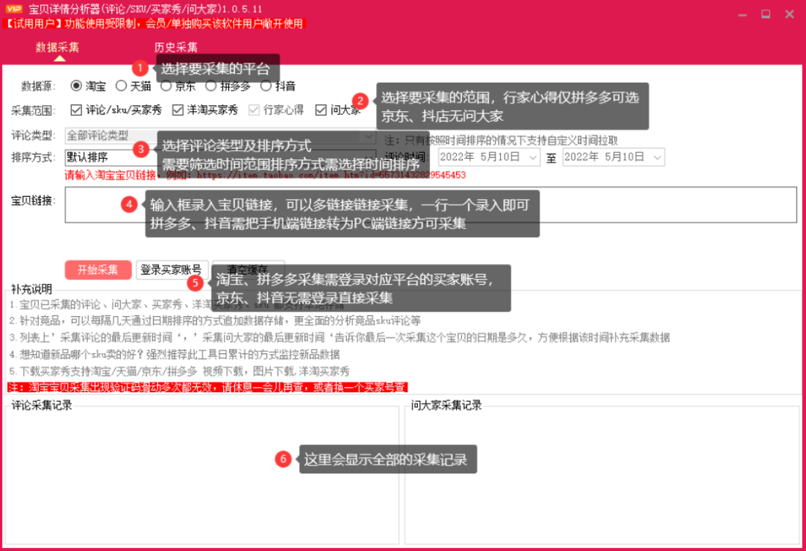Select the 抖音 radio button

point(266,86)
